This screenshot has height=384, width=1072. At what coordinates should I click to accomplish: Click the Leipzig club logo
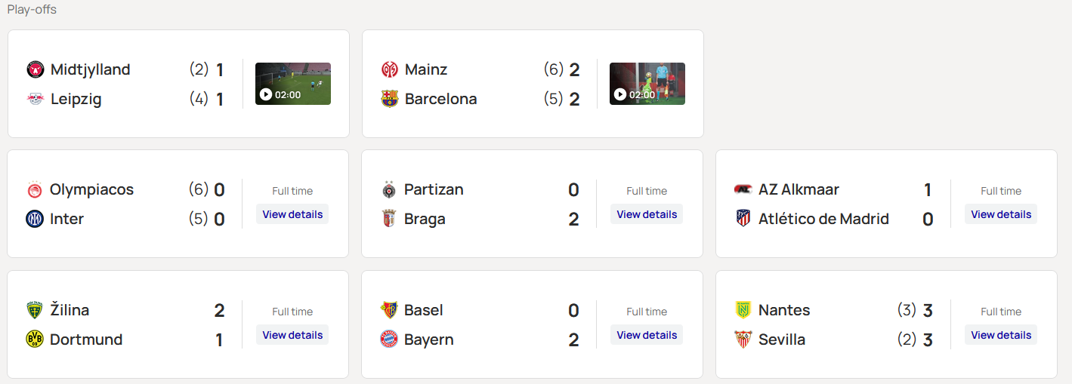point(35,99)
